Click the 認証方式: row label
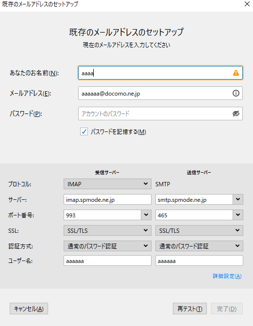The height and width of the screenshot is (326, 253). tap(20, 246)
